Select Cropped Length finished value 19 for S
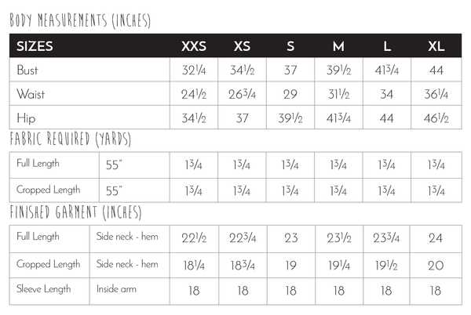 (x=290, y=266)
